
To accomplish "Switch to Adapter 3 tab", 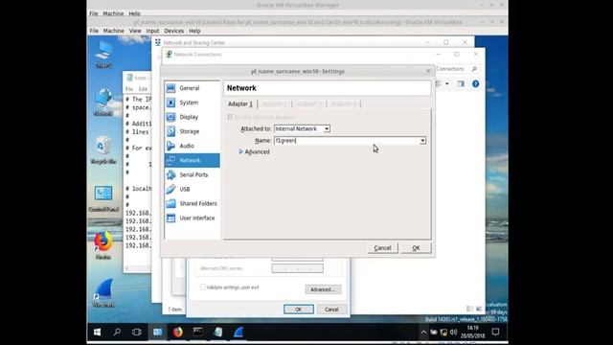I will click(308, 104).
